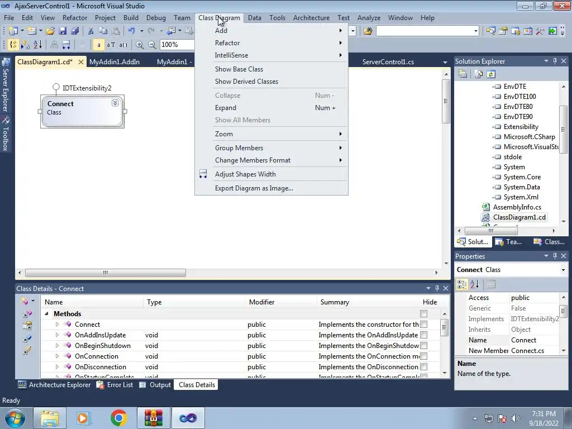
Task: Open the zoom percentage 100% combo box
Action: [x=177, y=45]
